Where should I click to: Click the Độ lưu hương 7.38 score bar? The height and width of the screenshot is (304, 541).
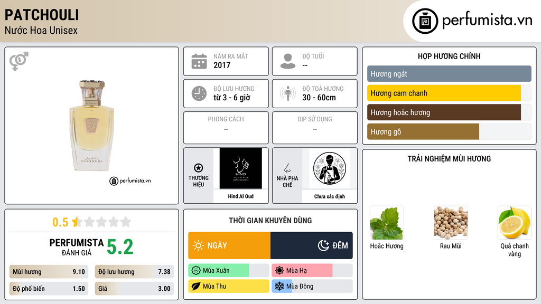click(x=134, y=272)
